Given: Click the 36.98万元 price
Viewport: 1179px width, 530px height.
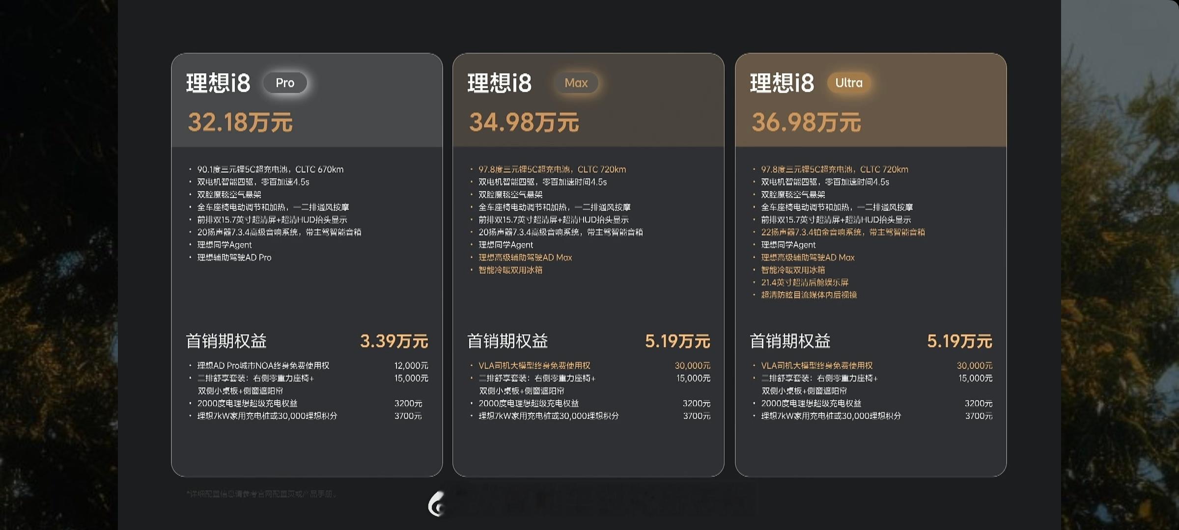Looking at the screenshot, I should coord(806,122).
